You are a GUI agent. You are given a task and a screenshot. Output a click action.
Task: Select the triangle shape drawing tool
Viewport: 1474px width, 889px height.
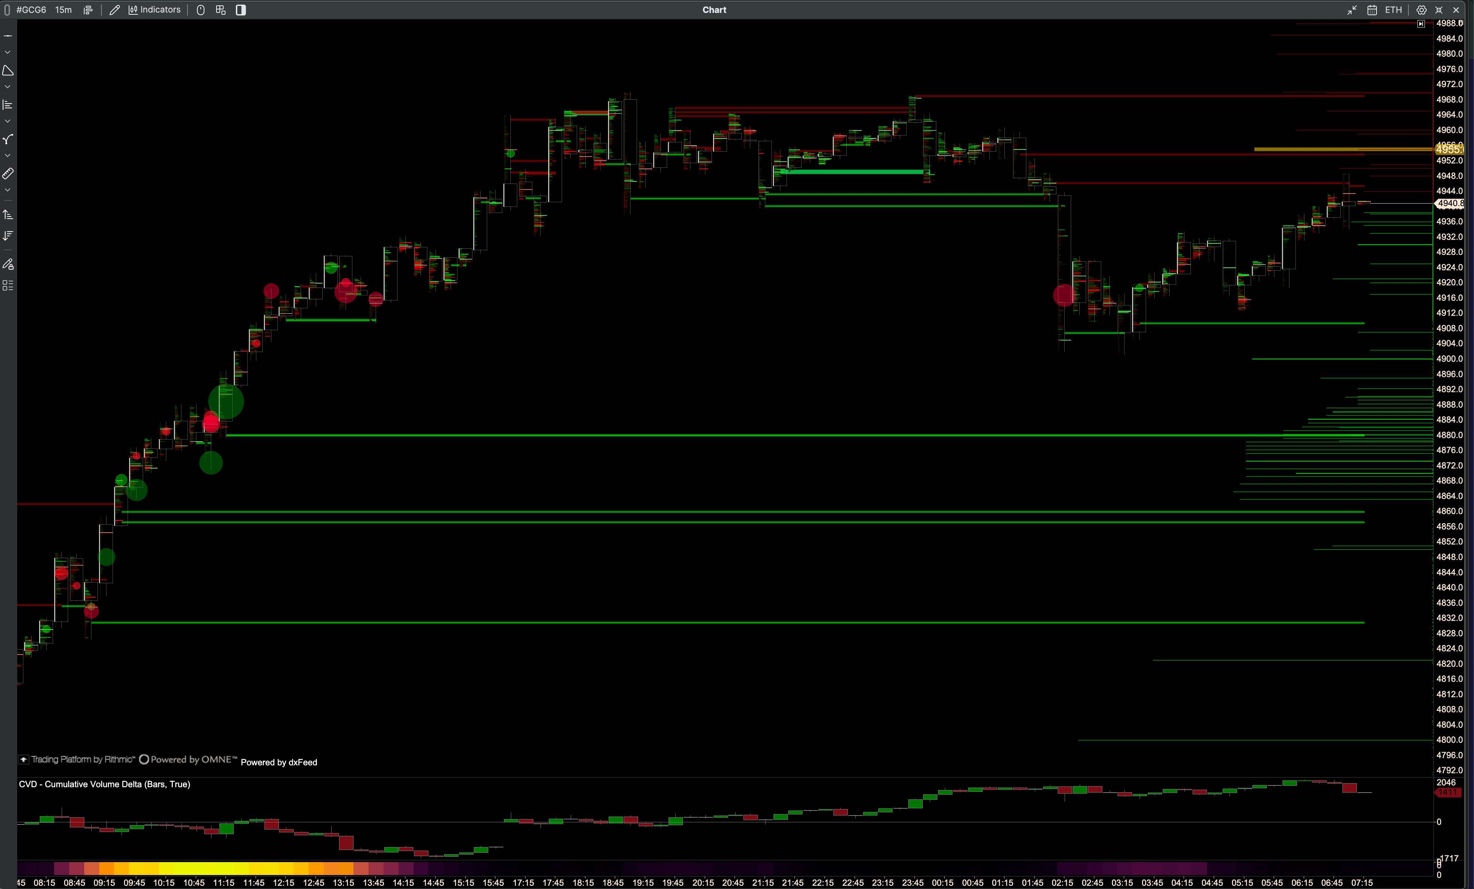click(8, 71)
